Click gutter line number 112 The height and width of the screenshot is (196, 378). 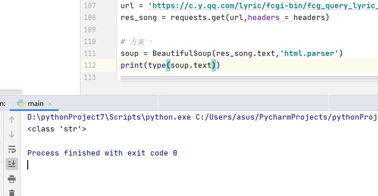[90, 65]
